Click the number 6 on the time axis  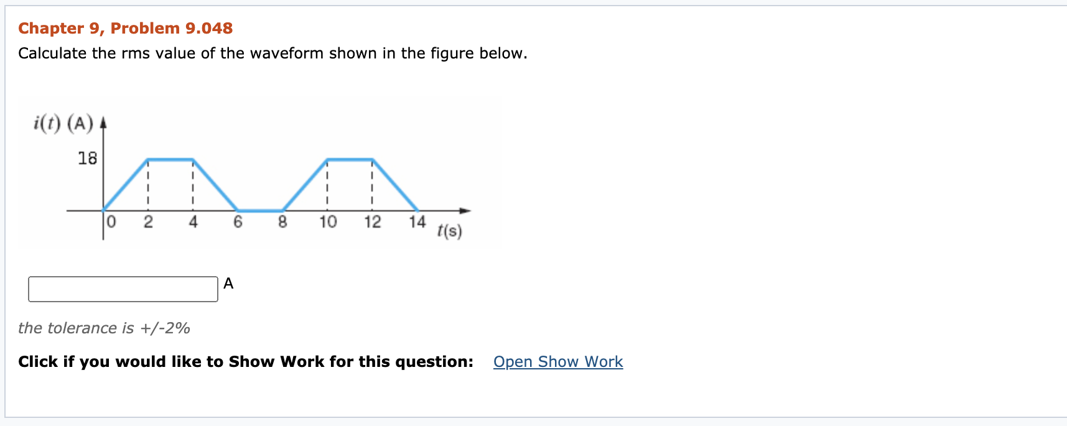coord(238,221)
